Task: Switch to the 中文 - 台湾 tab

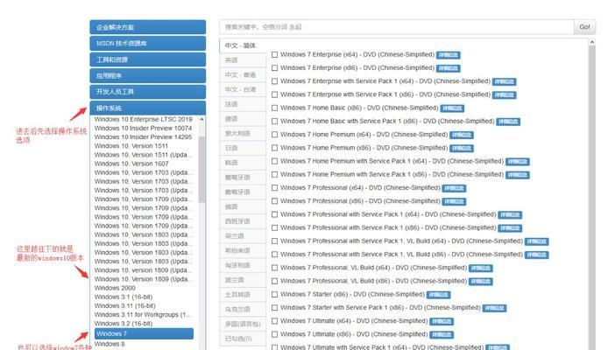Action: coord(243,89)
